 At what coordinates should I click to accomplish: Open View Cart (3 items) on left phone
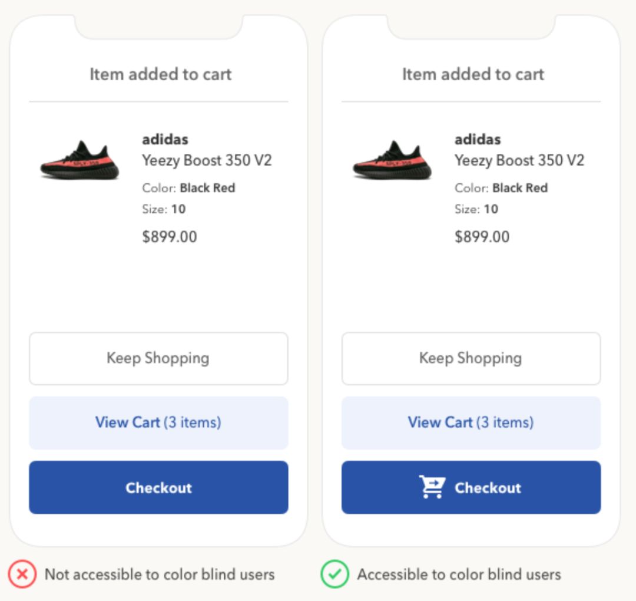click(x=158, y=423)
